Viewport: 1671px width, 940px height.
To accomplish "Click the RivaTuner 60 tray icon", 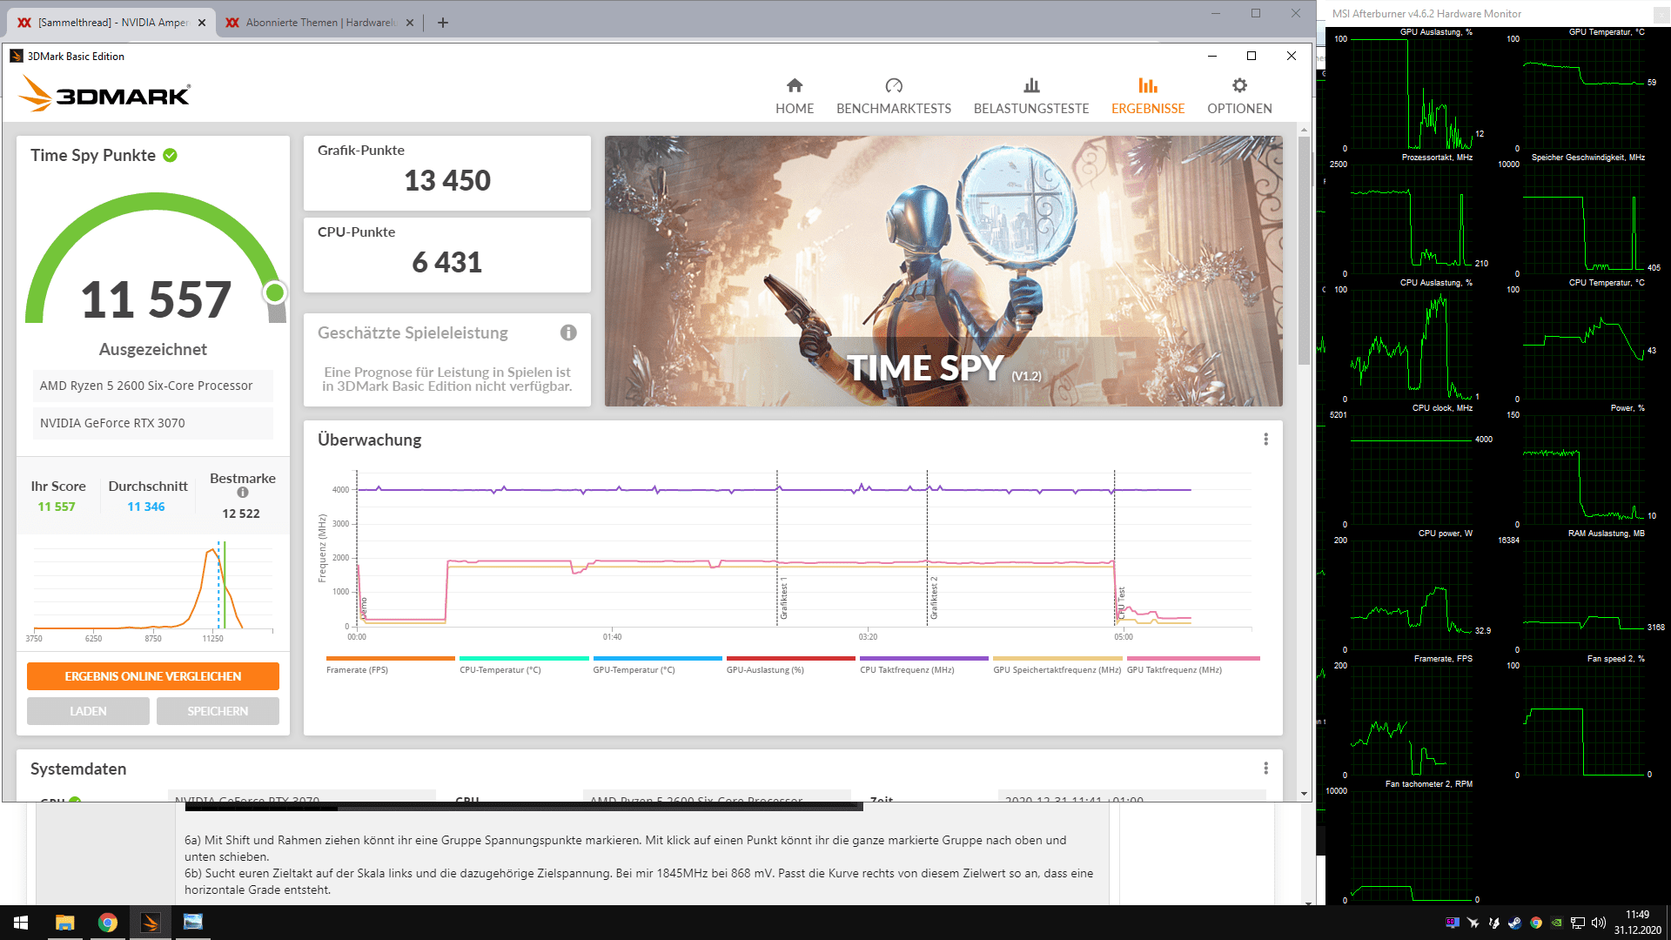I will pos(1452,923).
